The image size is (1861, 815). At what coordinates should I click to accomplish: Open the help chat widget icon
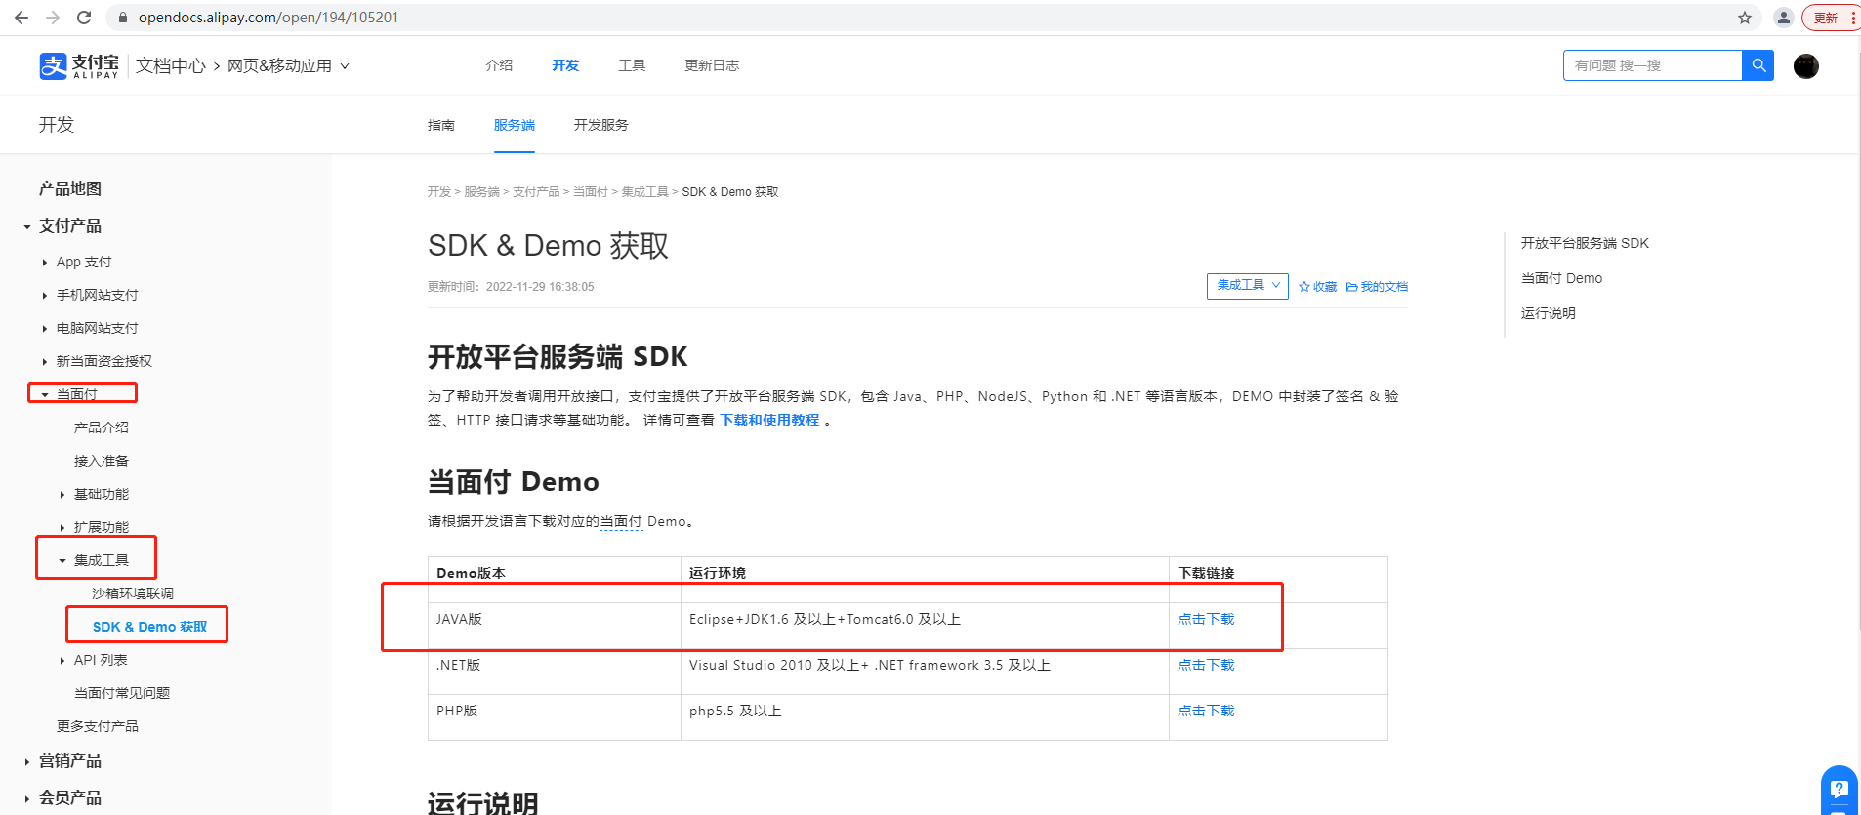pos(1840,789)
